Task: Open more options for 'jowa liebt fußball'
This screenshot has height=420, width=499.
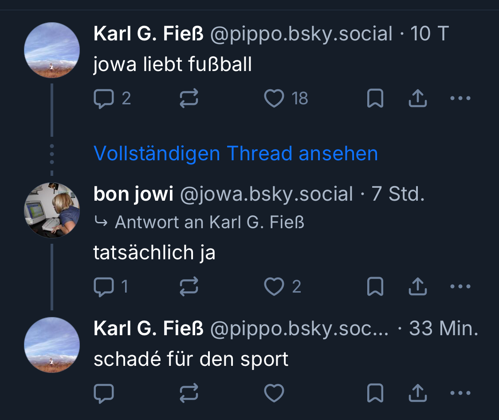Action: tap(460, 99)
